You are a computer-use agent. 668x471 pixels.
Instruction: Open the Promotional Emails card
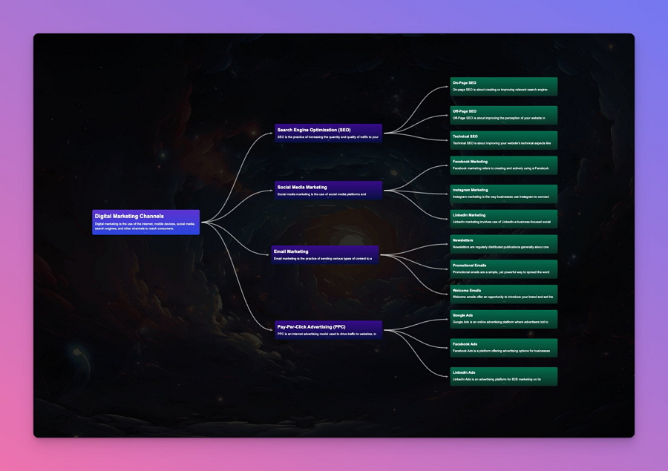click(503, 269)
